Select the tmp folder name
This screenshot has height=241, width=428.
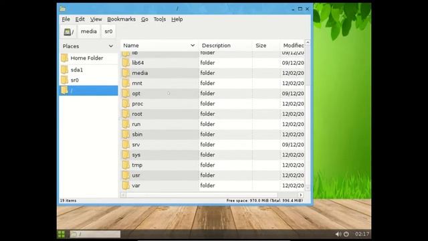point(137,165)
